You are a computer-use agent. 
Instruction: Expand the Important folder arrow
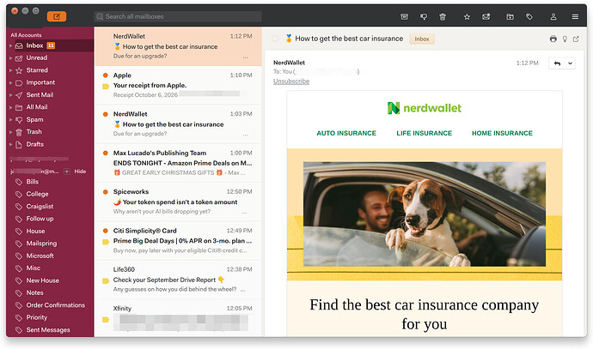pyautogui.click(x=10, y=82)
